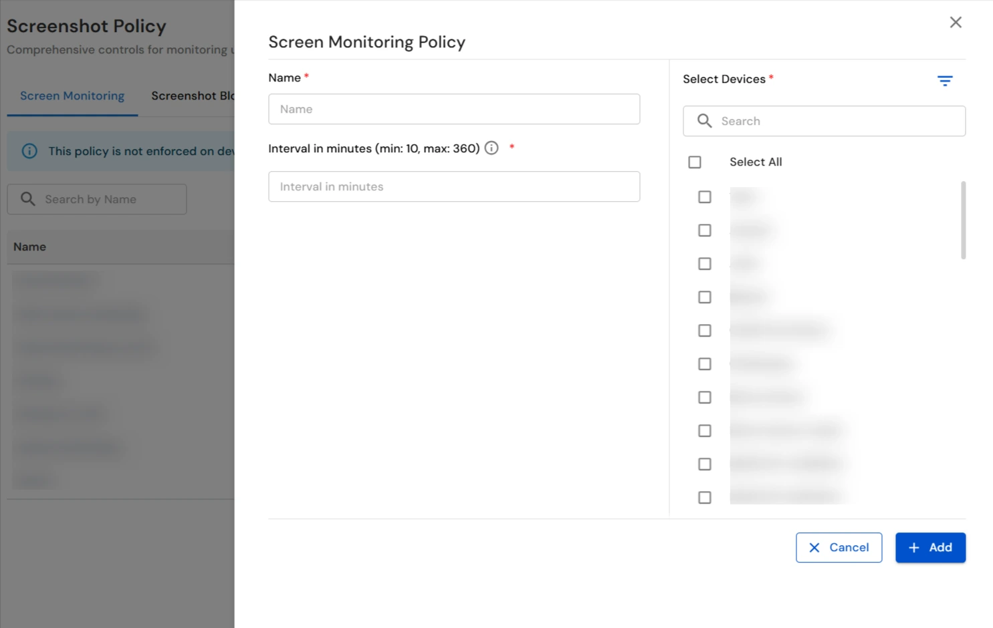The width and height of the screenshot is (993, 628).
Task: Click the info icon next to Interval field
Action: click(491, 148)
